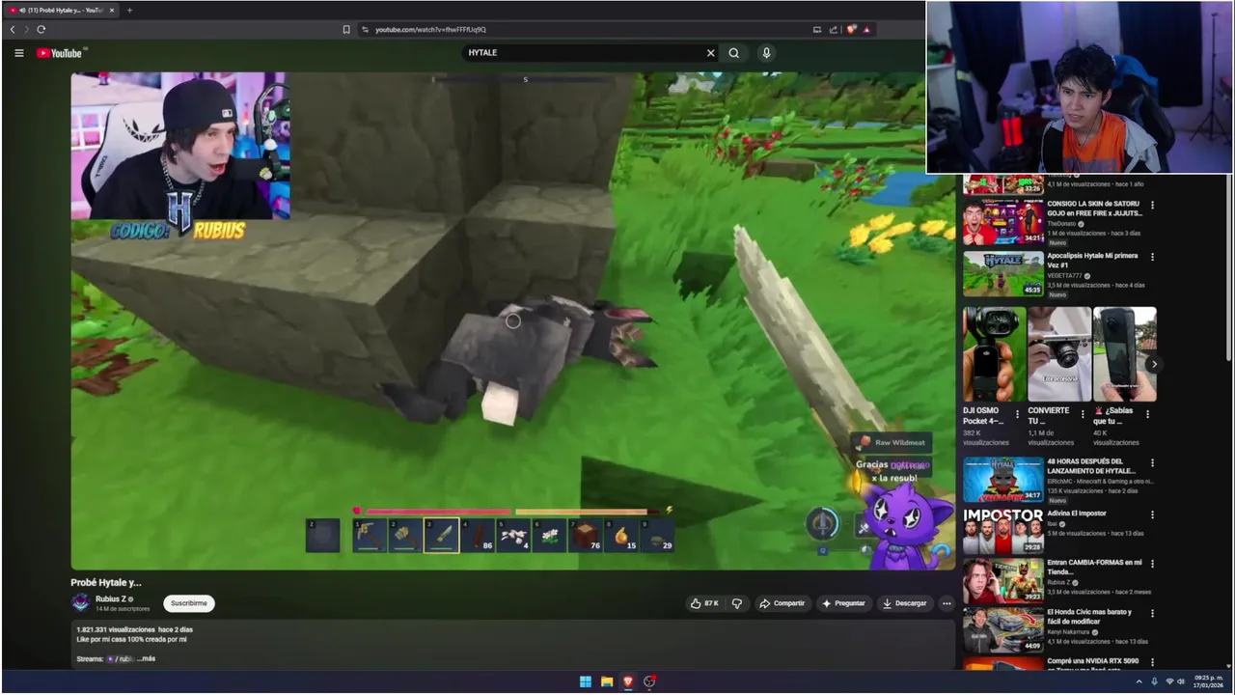Click Kenyi Nakamura channel name
1235x695 pixels.
(x=1070, y=633)
